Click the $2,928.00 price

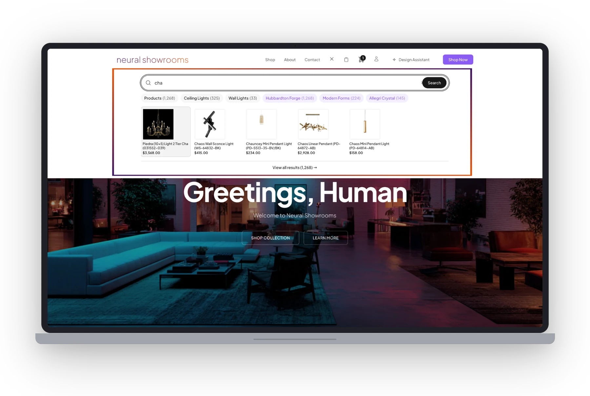tap(306, 153)
